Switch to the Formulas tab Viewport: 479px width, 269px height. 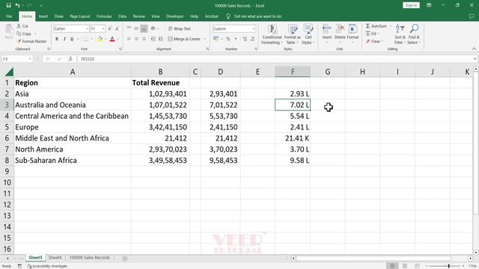(x=104, y=16)
